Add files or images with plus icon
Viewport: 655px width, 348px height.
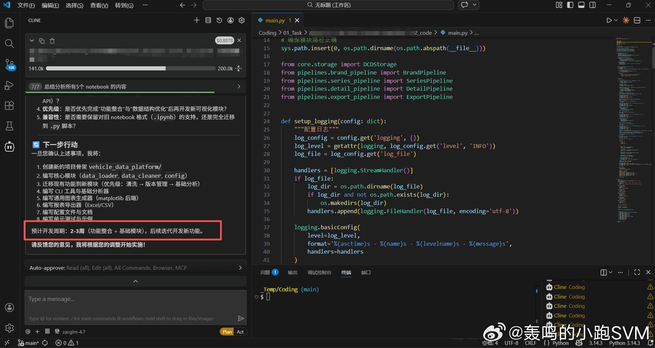(37, 332)
